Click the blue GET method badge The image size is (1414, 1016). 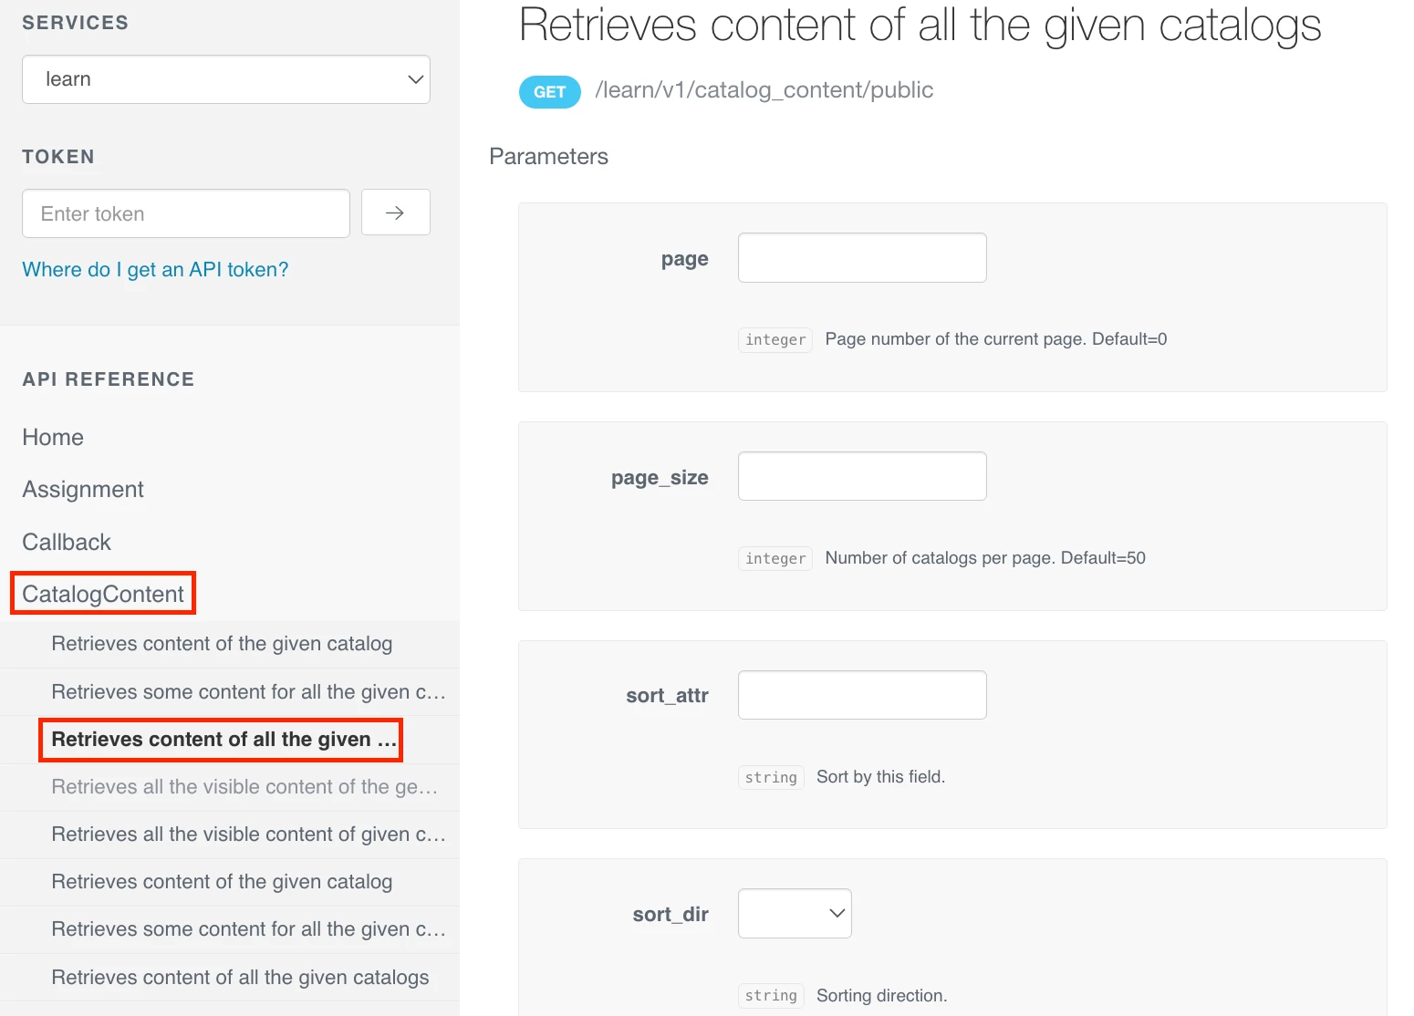(x=549, y=92)
